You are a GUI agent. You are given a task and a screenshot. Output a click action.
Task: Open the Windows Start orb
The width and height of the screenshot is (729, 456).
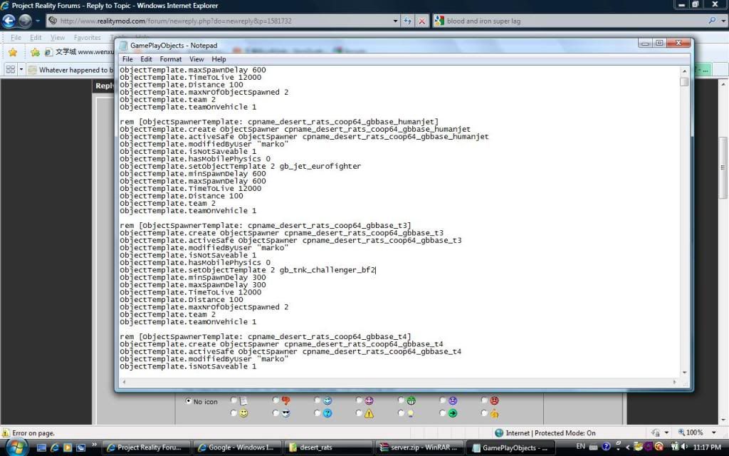click(16, 447)
